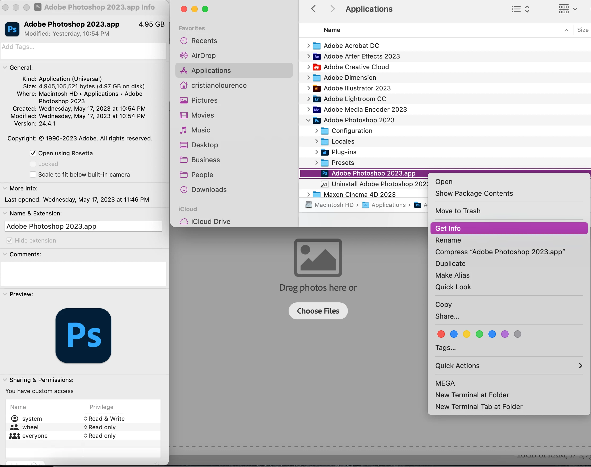Collapse the Sharing & Permissions section

click(x=5, y=380)
